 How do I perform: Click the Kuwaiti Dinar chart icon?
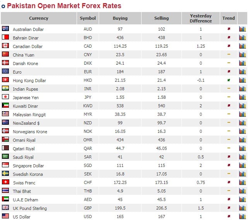(243, 106)
